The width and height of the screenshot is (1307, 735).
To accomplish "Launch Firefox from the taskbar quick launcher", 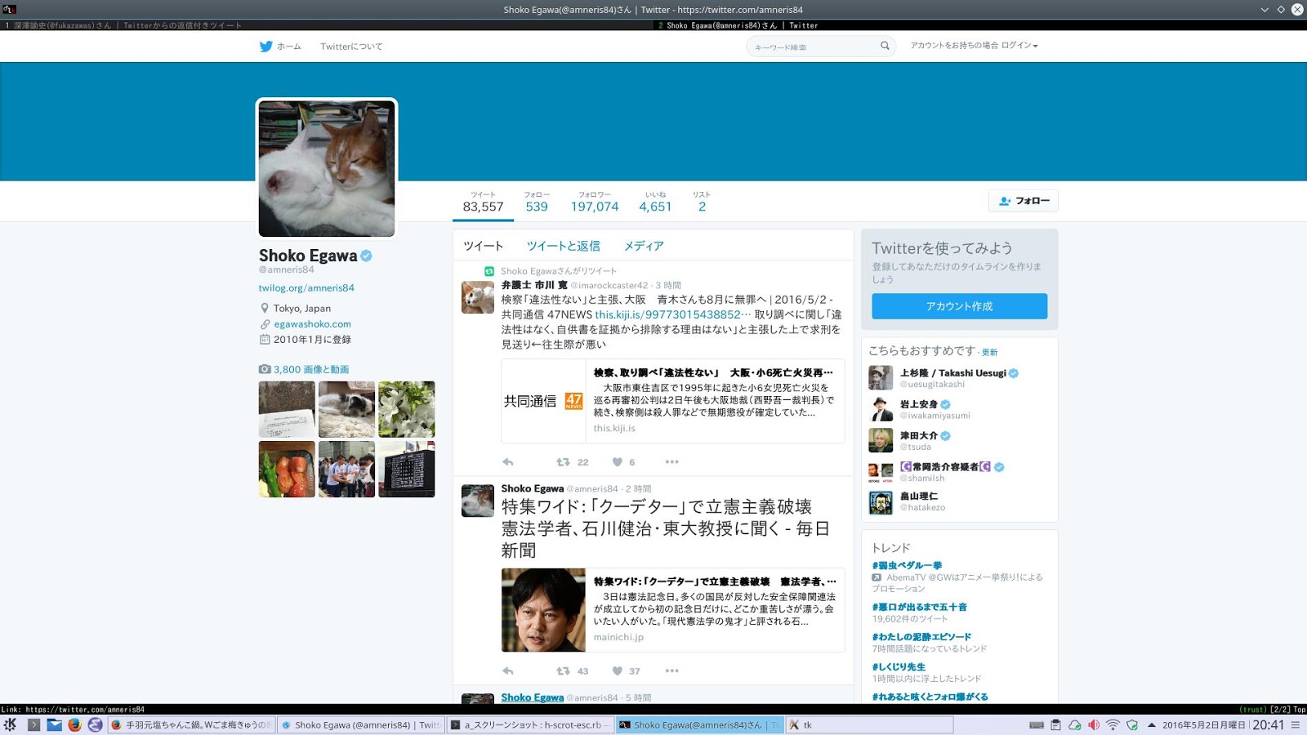I will (74, 724).
